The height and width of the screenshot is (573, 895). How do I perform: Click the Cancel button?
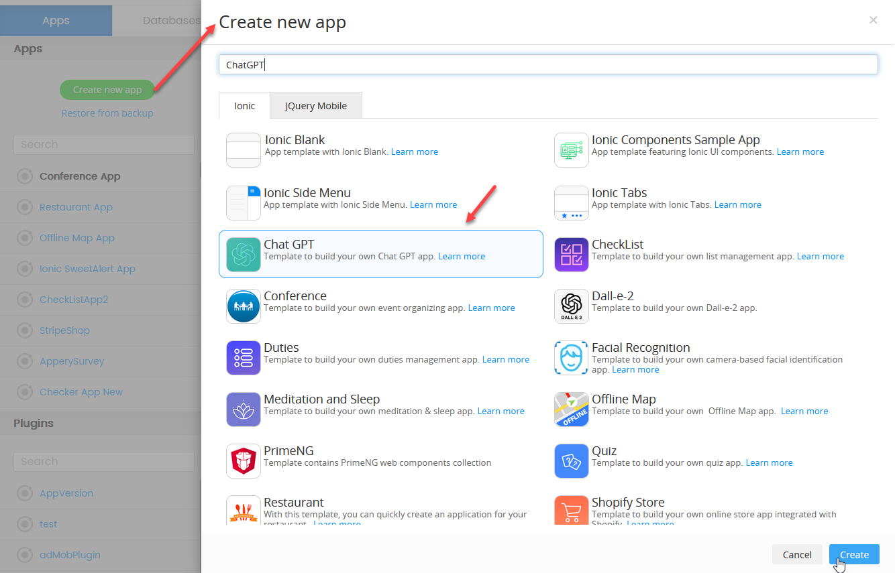(x=797, y=554)
